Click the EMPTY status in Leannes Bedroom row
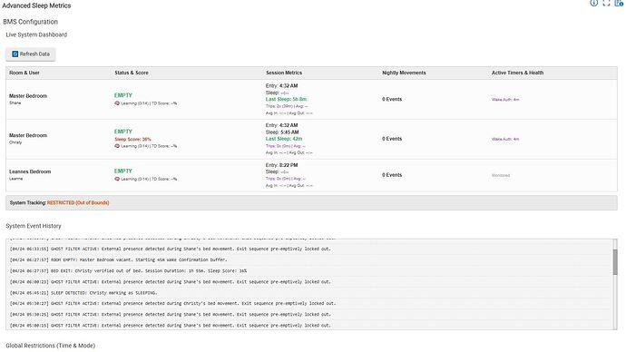The image size is (626, 352). pos(123,171)
